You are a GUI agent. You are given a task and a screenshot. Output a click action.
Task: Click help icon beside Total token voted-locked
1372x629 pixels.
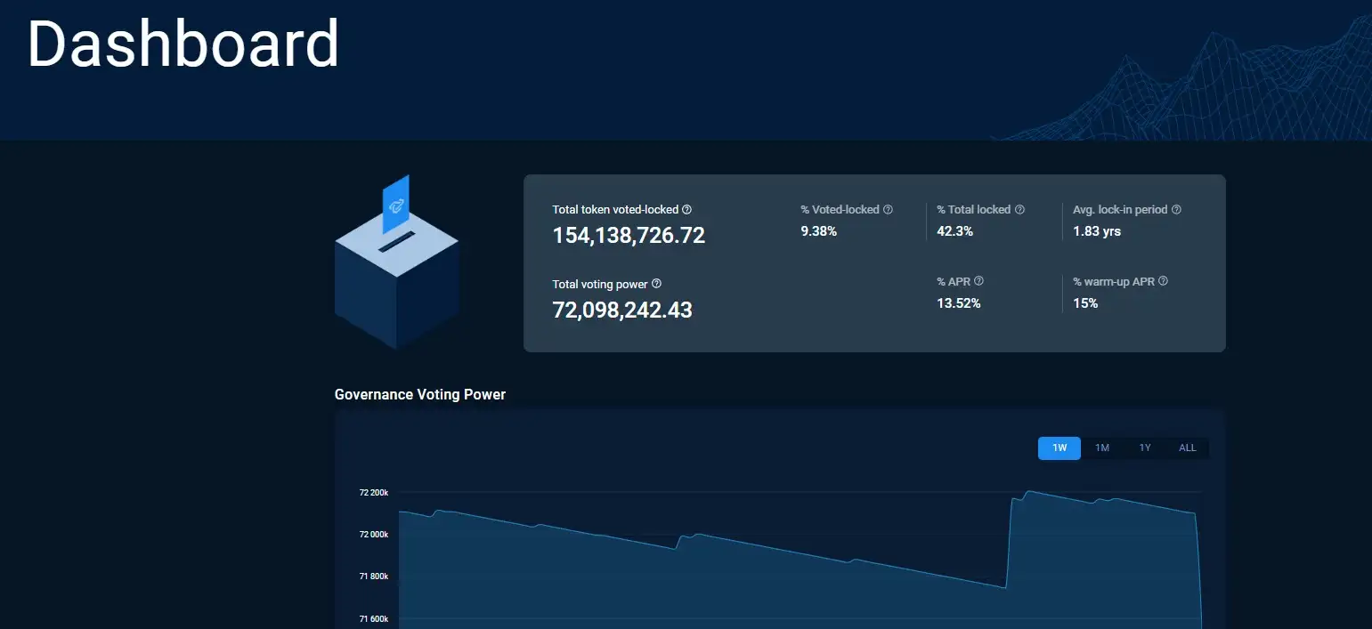[x=686, y=210]
